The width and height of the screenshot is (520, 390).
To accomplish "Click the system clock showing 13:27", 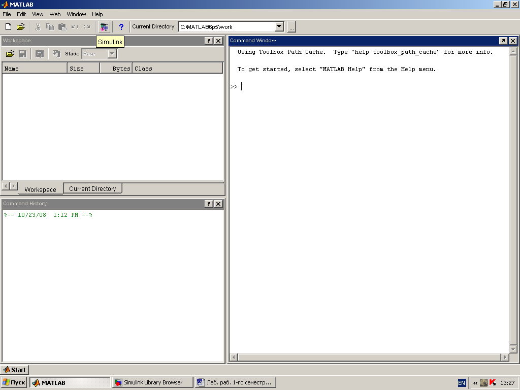I will click(x=507, y=383).
